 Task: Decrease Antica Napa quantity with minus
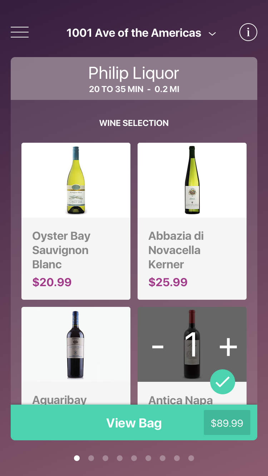pos(158,346)
